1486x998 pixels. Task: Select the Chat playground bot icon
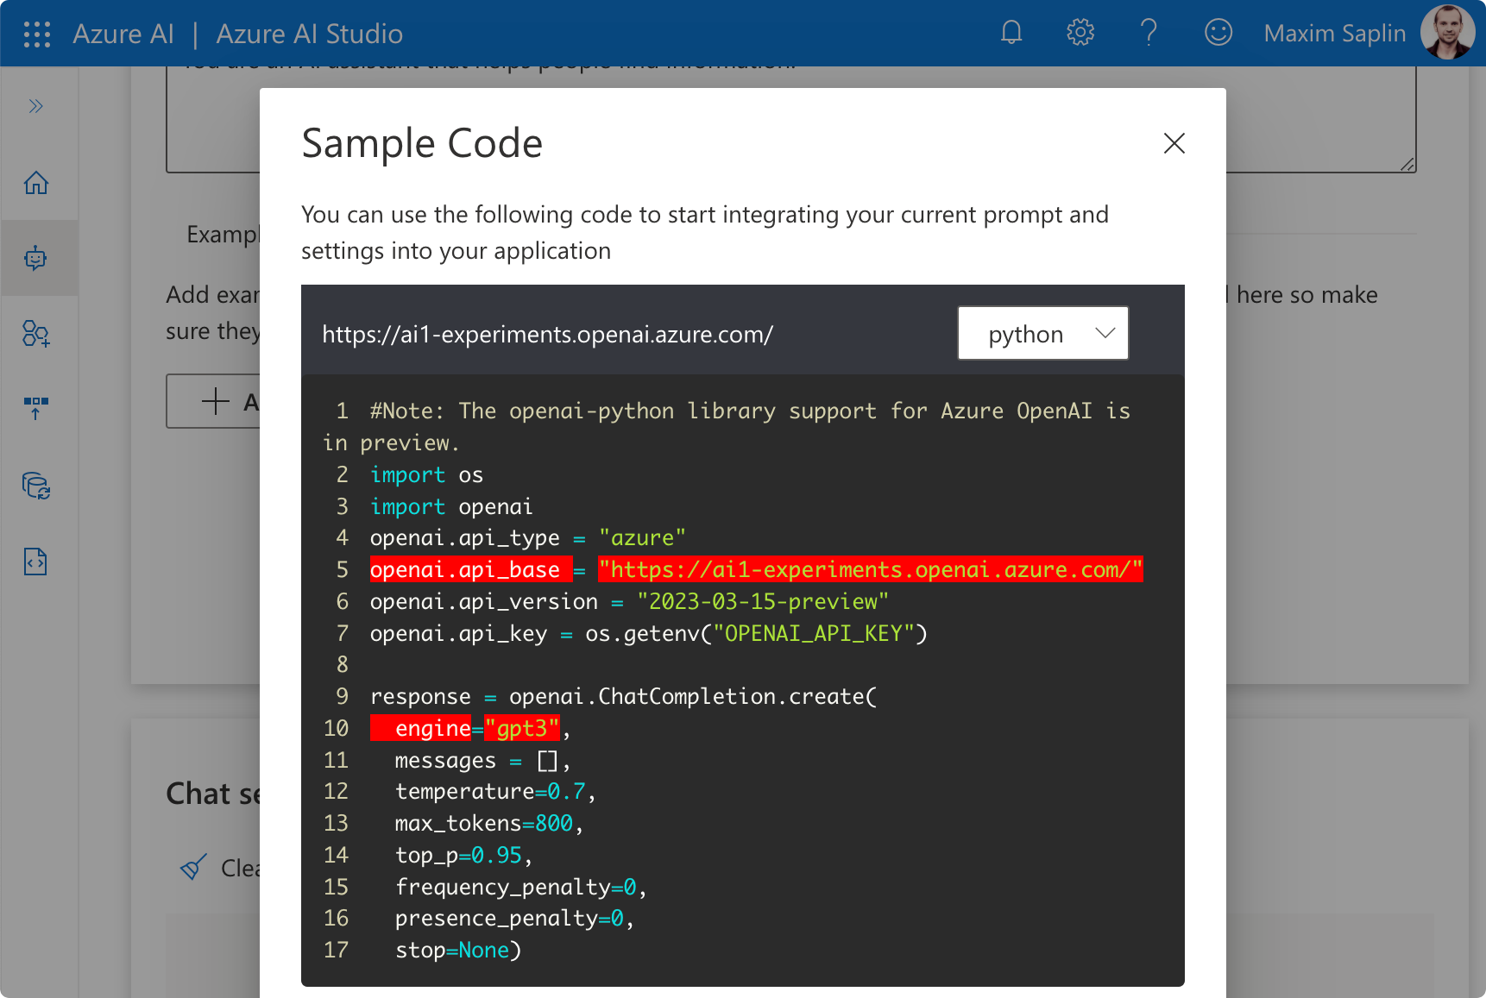tap(35, 258)
